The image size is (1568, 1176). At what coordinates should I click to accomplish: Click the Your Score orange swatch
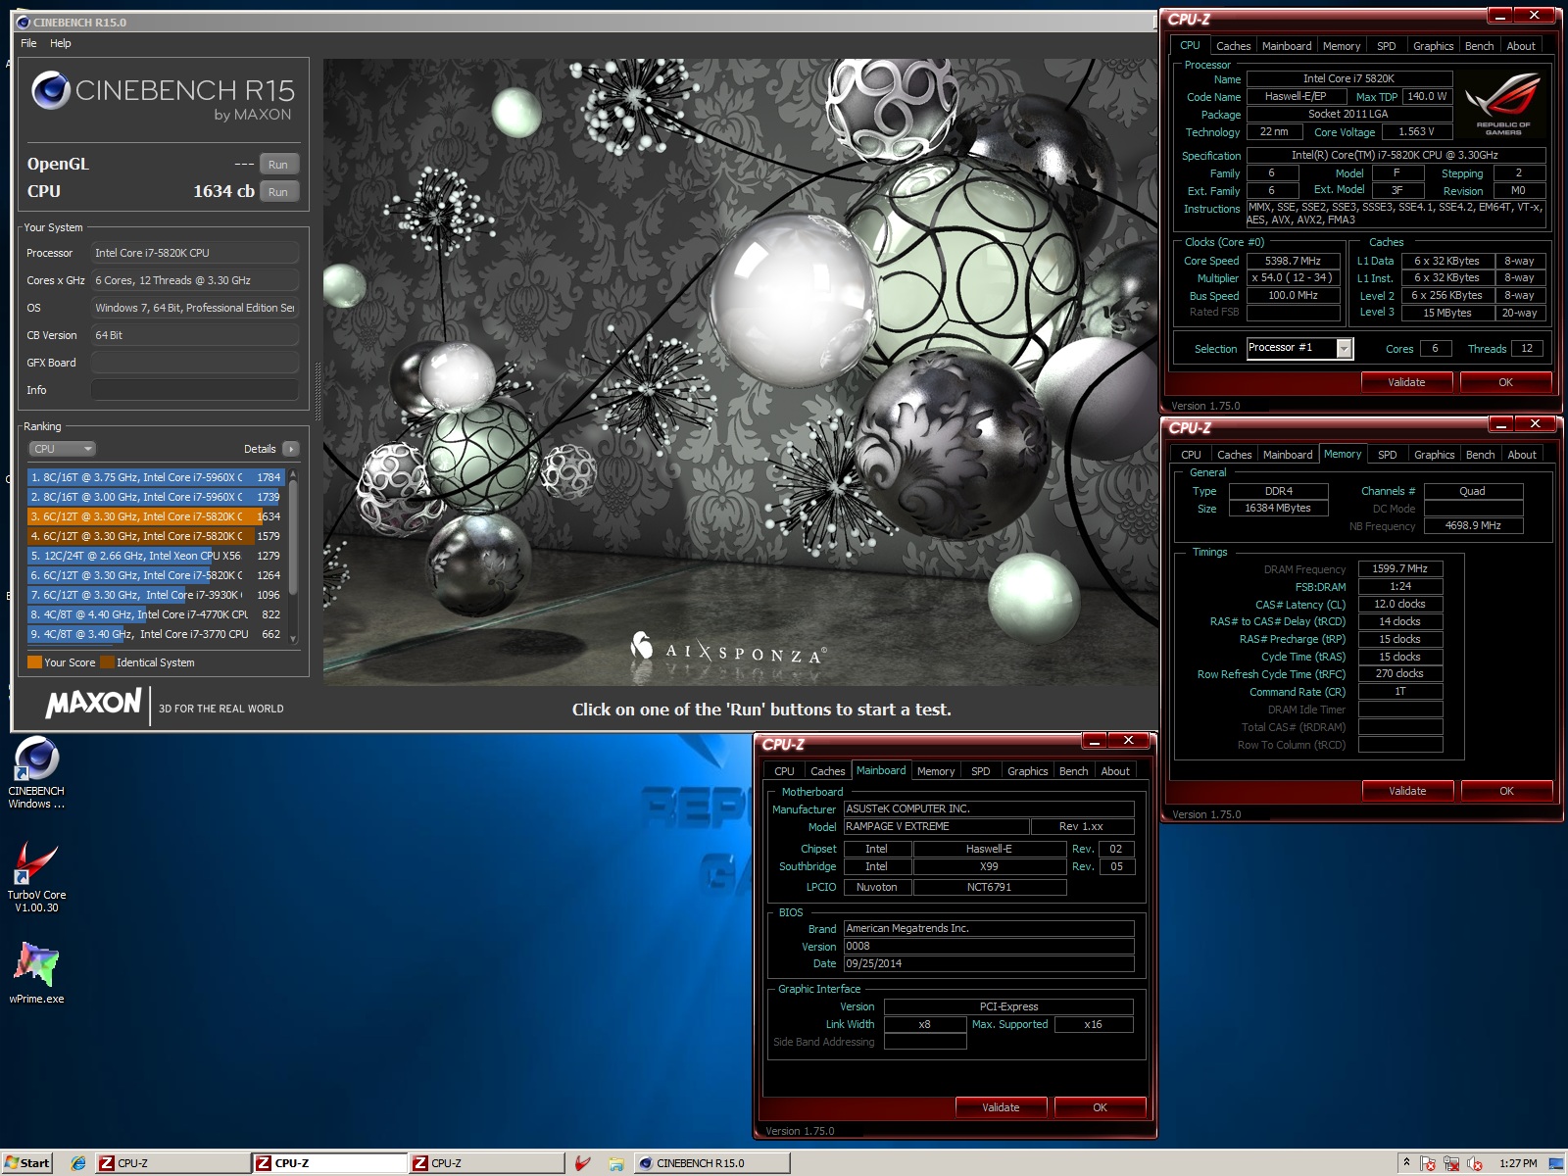(34, 662)
